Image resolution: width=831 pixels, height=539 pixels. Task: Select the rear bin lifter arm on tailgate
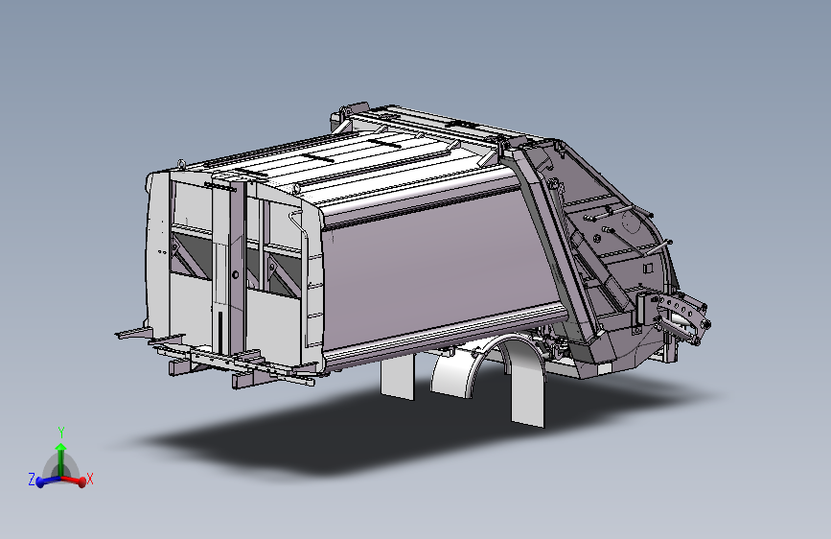pyautogui.click(x=682, y=316)
